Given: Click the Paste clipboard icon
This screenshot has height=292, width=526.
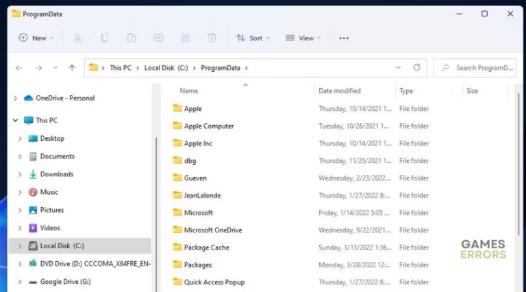Looking at the screenshot, I should click(131, 38).
